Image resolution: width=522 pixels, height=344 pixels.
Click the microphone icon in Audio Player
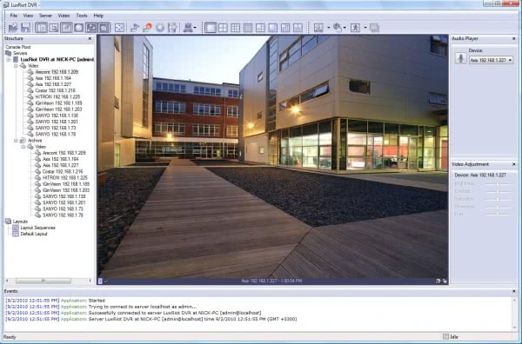pyautogui.click(x=461, y=58)
